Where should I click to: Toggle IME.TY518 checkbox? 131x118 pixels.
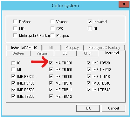click(89, 76)
